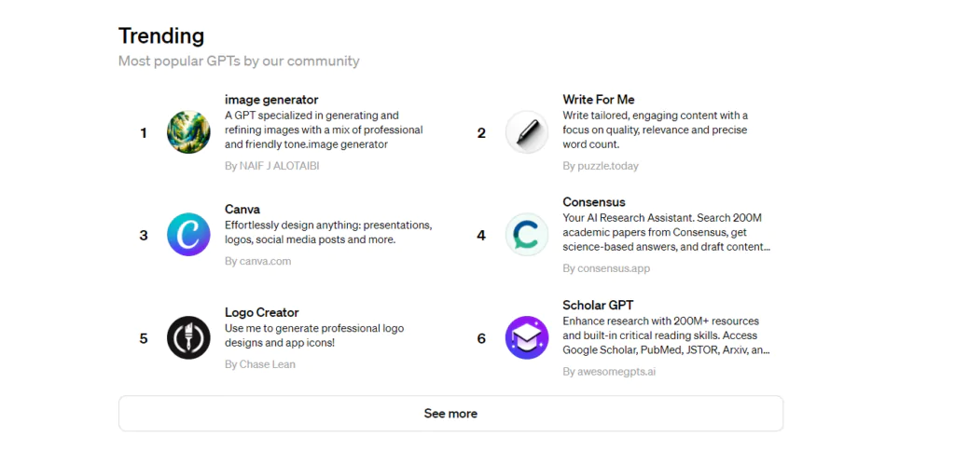Open the Consensus green C icon

(527, 234)
